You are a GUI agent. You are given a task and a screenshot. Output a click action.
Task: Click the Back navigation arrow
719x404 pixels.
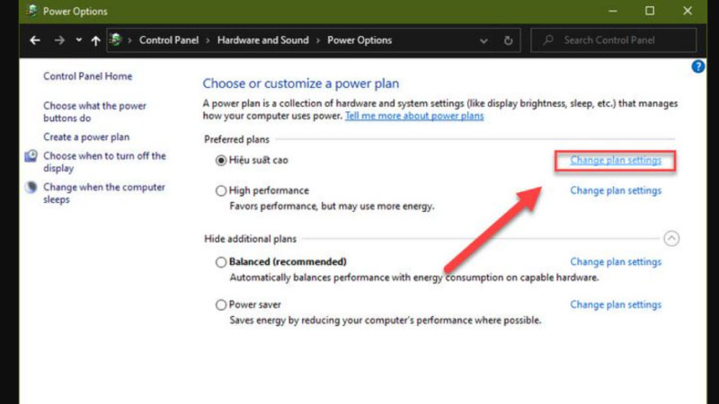35,40
